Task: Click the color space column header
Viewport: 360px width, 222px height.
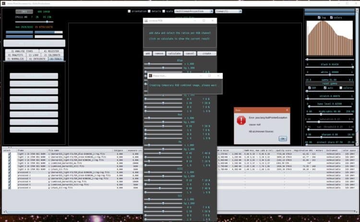Action: [x=349, y=150]
